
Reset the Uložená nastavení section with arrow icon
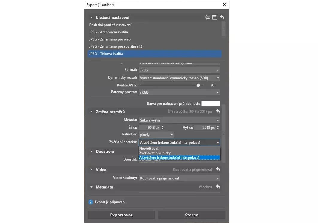222,17
